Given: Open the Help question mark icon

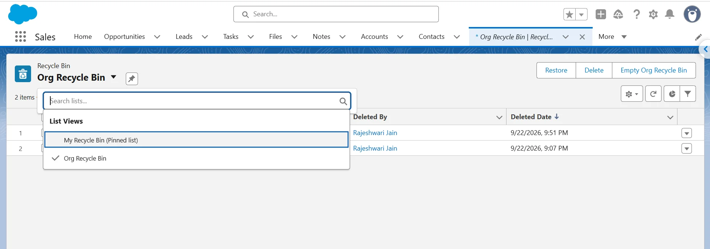Looking at the screenshot, I should point(636,14).
